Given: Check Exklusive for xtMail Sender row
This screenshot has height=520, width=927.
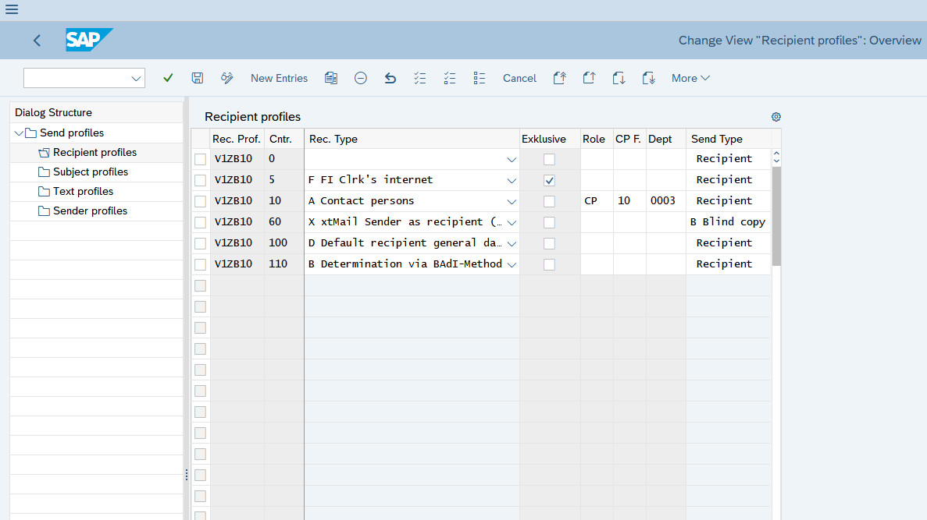Looking at the screenshot, I should click(x=549, y=222).
